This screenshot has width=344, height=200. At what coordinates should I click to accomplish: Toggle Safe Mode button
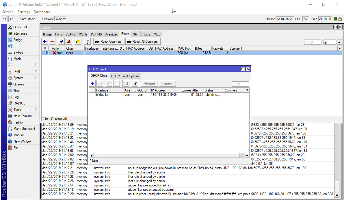click(27, 19)
